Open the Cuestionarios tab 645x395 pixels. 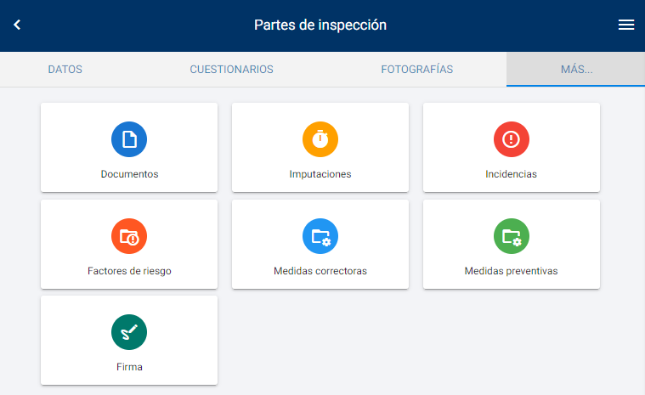tap(231, 70)
